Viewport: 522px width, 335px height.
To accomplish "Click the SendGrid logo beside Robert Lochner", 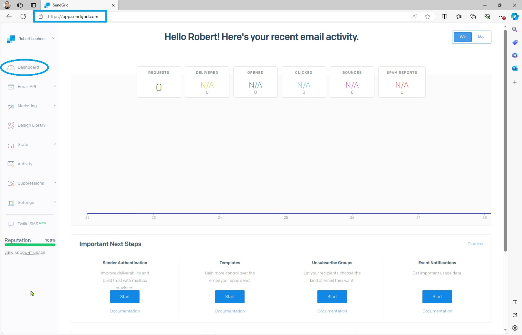I will (x=11, y=39).
